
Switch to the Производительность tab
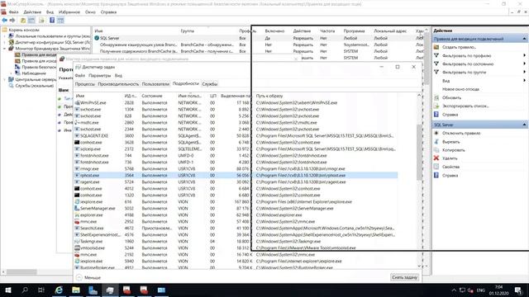point(118,84)
